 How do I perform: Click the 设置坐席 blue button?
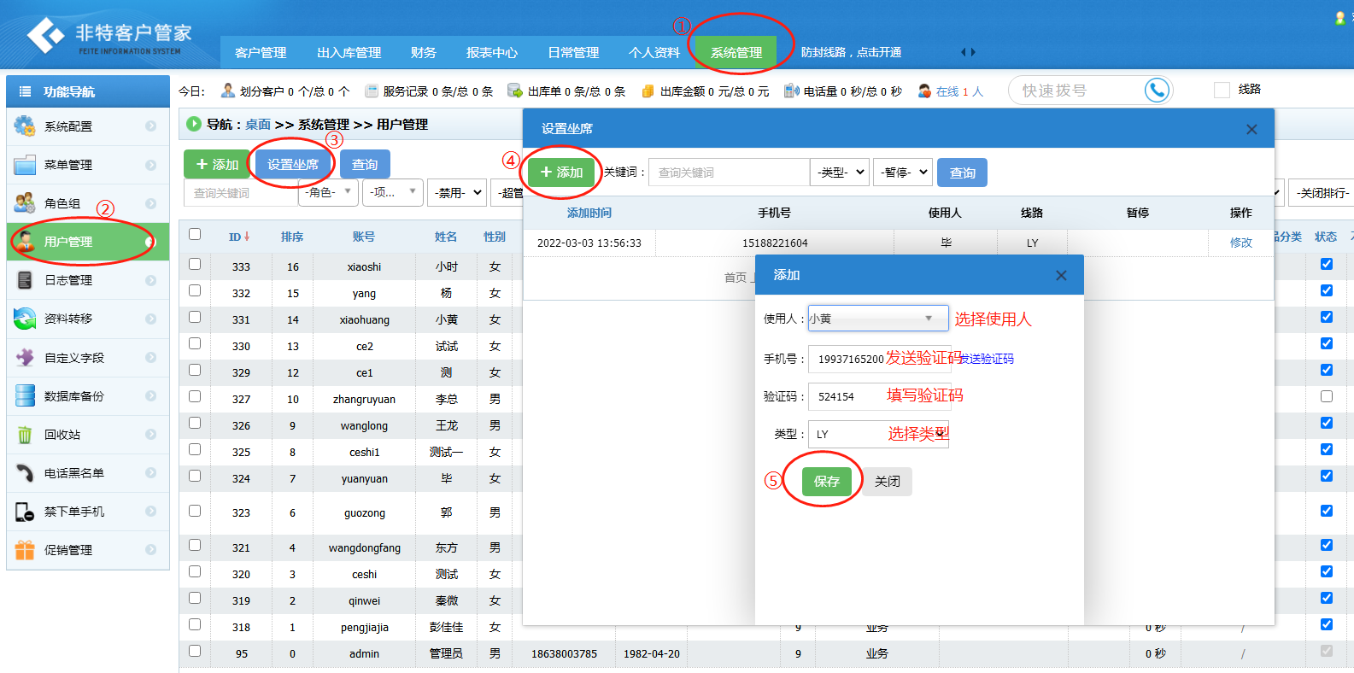point(292,164)
